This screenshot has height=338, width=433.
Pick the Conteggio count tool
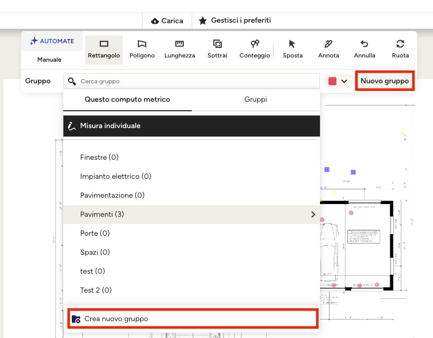(x=255, y=49)
